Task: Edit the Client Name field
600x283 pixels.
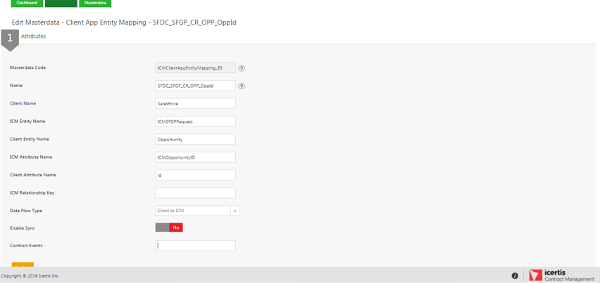Action: [x=195, y=103]
